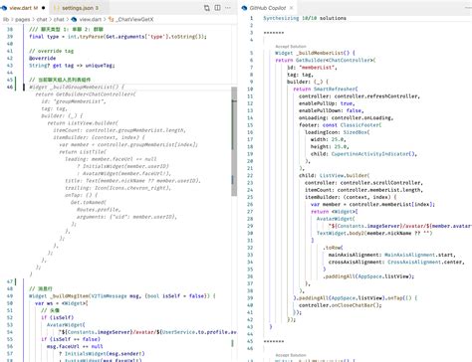Select the view.dart editor tab

(24, 8)
